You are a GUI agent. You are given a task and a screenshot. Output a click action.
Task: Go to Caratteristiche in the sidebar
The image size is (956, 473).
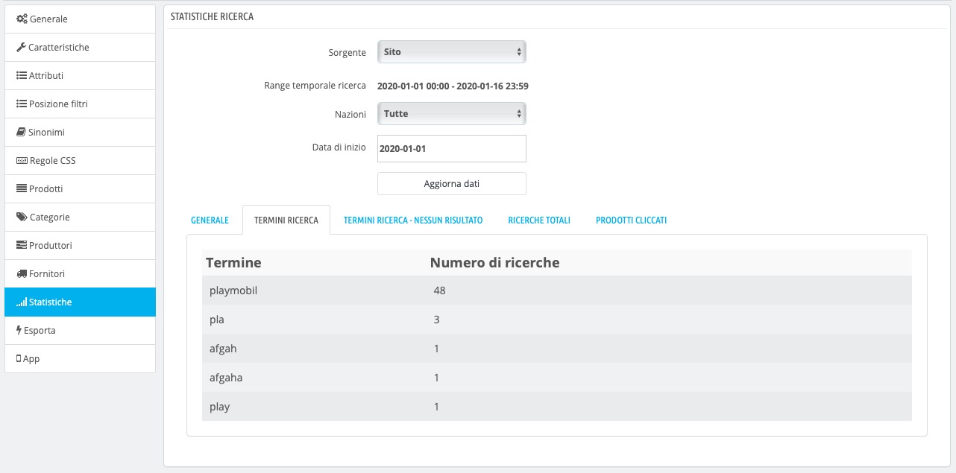point(81,47)
